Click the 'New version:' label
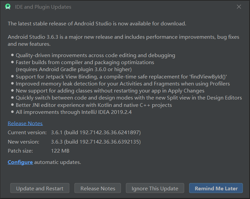This screenshot has height=199, width=250. (x=23, y=142)
